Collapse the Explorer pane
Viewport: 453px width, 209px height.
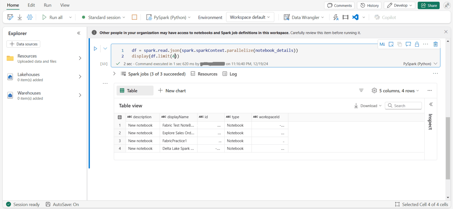coord(79,33)
